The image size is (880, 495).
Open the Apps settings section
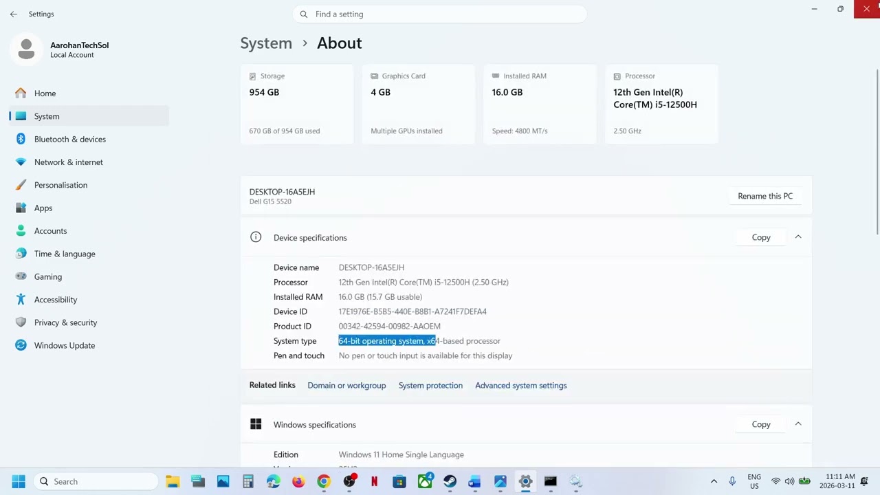coord(89,208)
